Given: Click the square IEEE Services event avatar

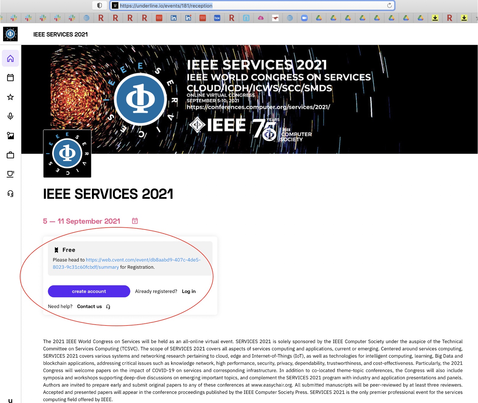Looking at the screenshot, I should tap(67, 154).
